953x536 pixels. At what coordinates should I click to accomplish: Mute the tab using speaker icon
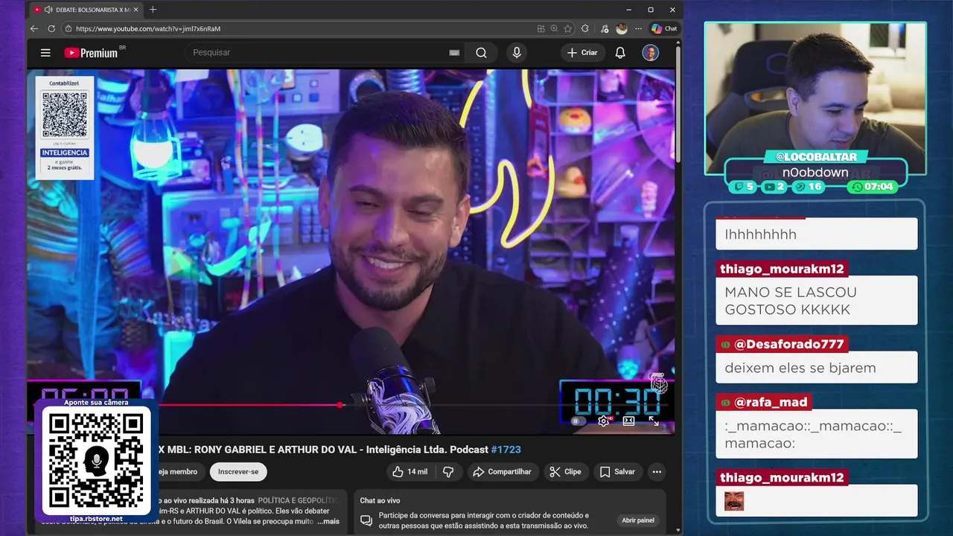48,10
